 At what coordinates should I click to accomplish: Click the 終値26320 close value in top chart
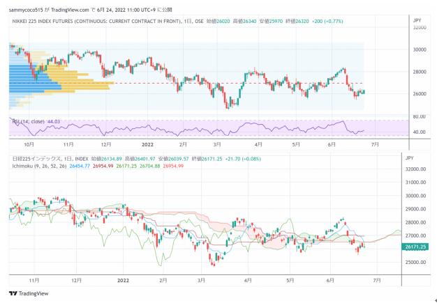[297, 22]
